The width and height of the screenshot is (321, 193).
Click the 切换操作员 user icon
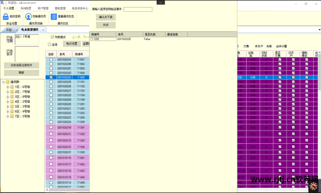pos(28,17)
